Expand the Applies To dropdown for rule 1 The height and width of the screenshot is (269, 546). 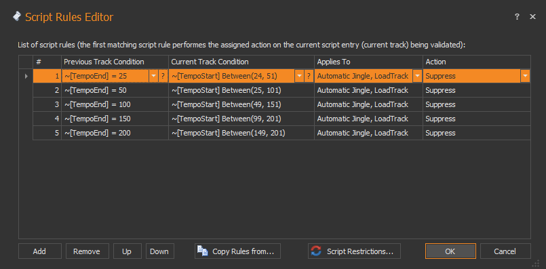coord(417,76)
